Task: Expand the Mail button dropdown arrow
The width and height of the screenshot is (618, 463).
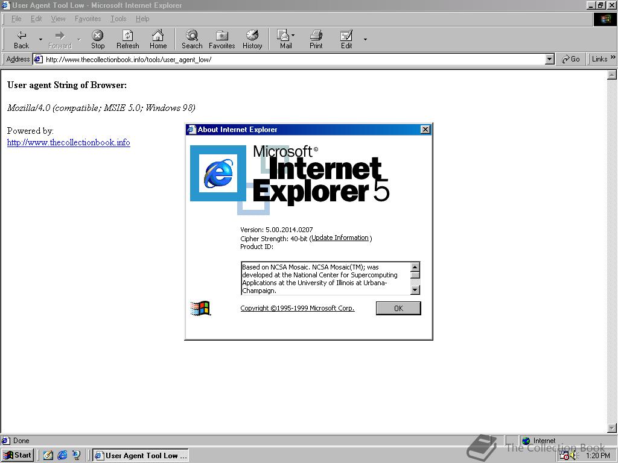Action: [293, 36]
